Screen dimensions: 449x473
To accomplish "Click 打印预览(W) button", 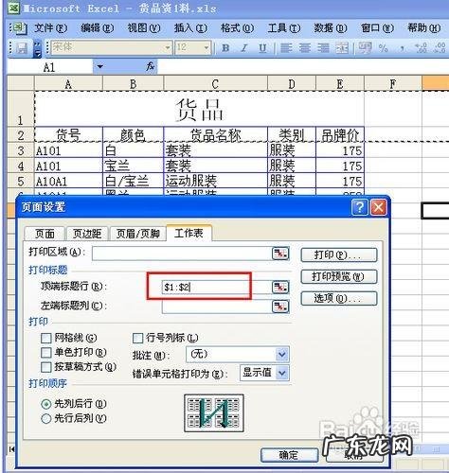I will 339,276.
